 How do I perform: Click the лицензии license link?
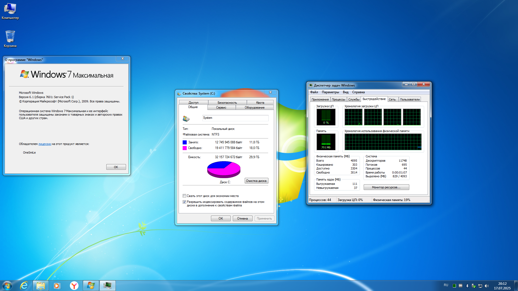[45, 144]
